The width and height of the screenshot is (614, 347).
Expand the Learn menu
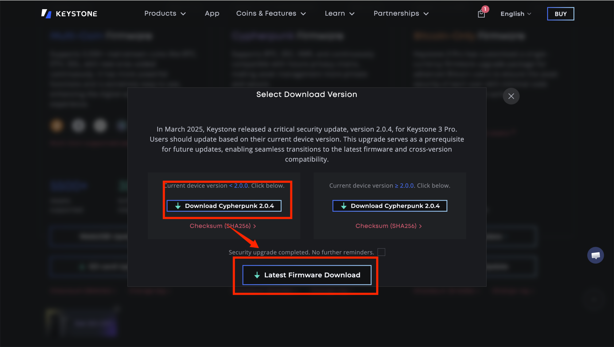pos(340,13)
